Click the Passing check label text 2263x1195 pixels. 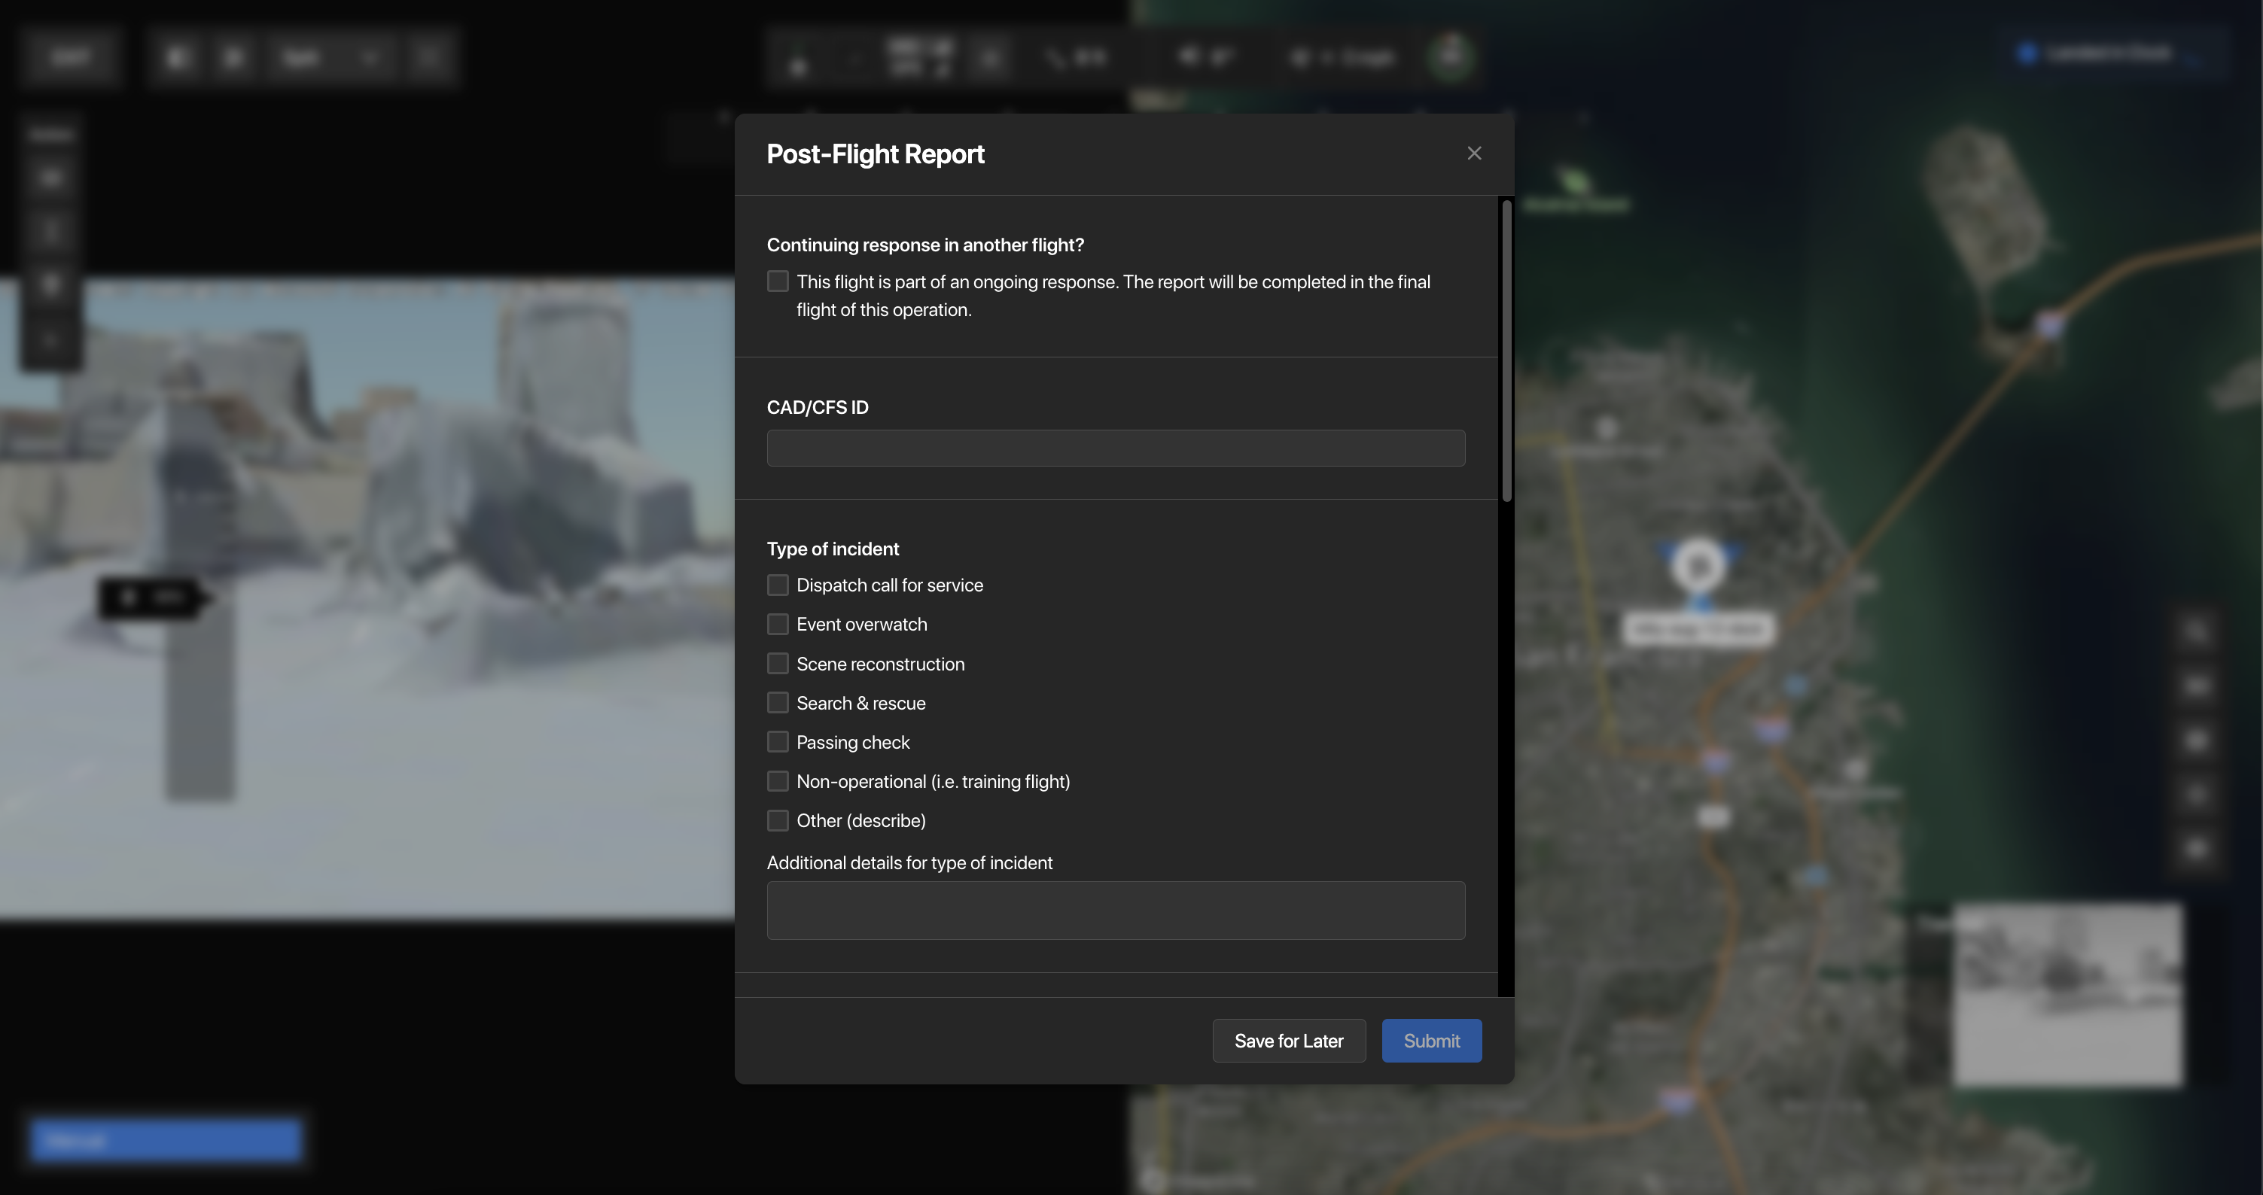coord(853,742)
